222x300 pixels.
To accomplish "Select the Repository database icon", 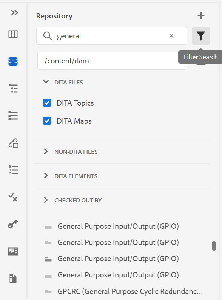I will tap(13, 61).
